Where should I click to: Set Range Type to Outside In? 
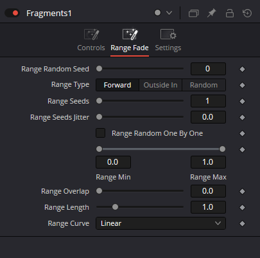click(x=160, y=85)
